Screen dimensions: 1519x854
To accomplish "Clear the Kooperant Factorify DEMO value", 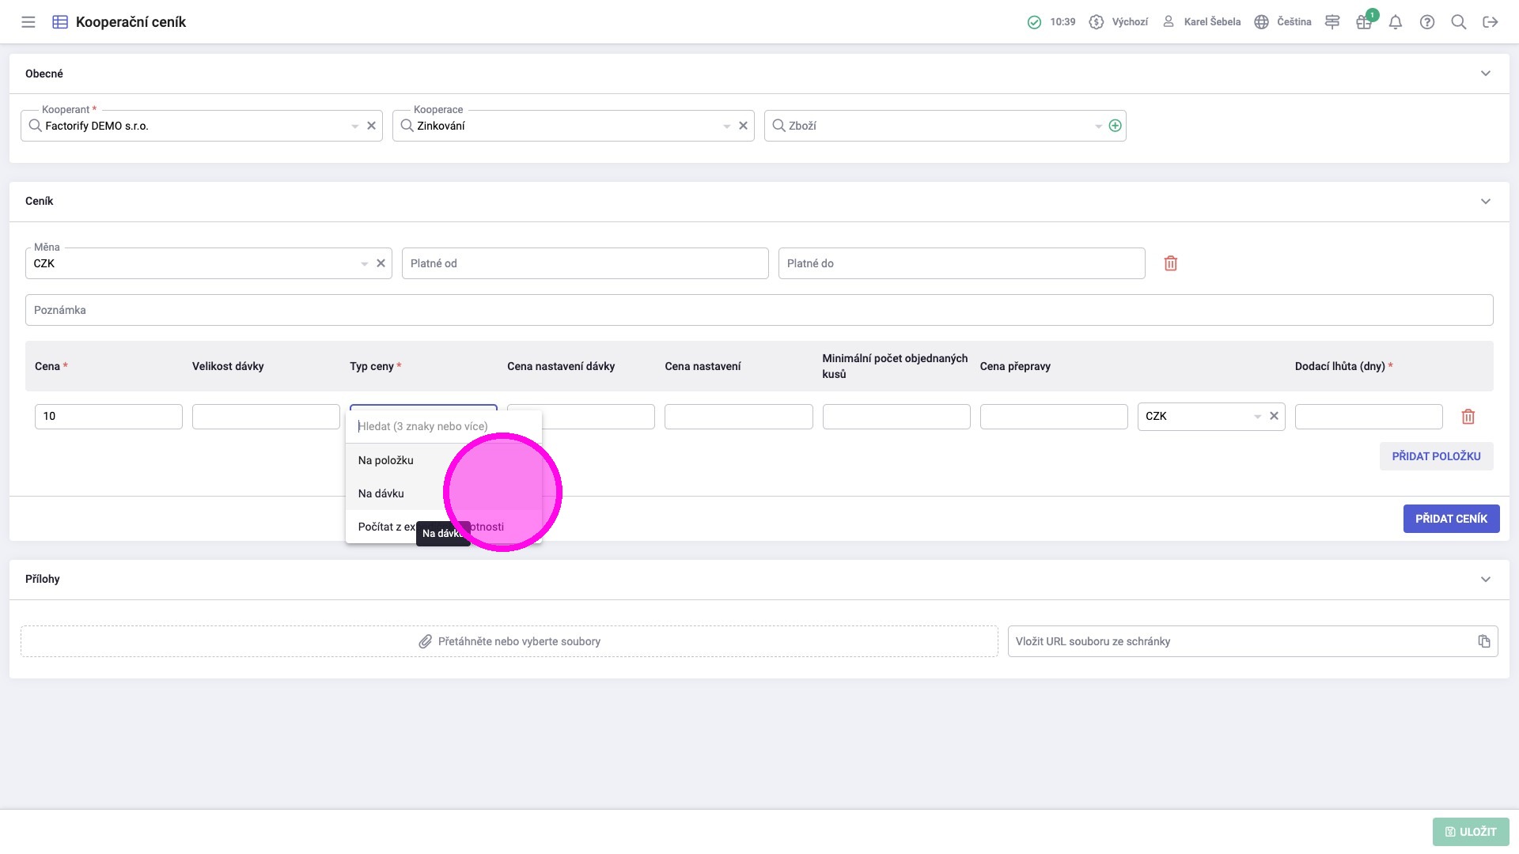I will (372, 126).
